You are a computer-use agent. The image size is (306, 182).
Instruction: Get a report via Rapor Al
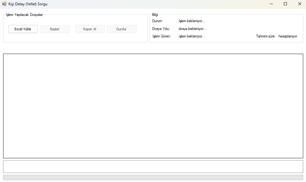pyautogui.click(x=90, y=29)
